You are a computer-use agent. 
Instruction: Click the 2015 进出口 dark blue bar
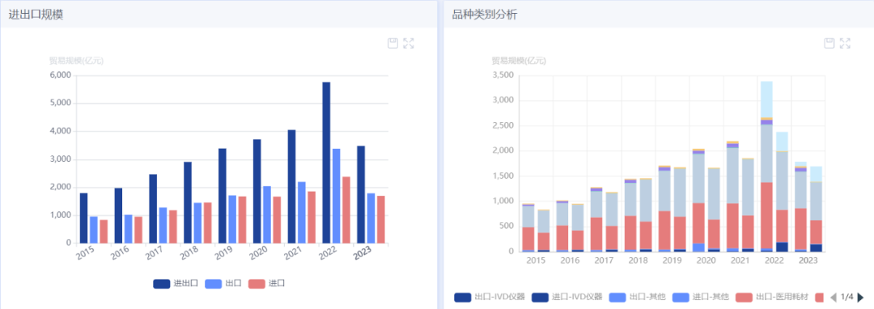pos(83,218)
